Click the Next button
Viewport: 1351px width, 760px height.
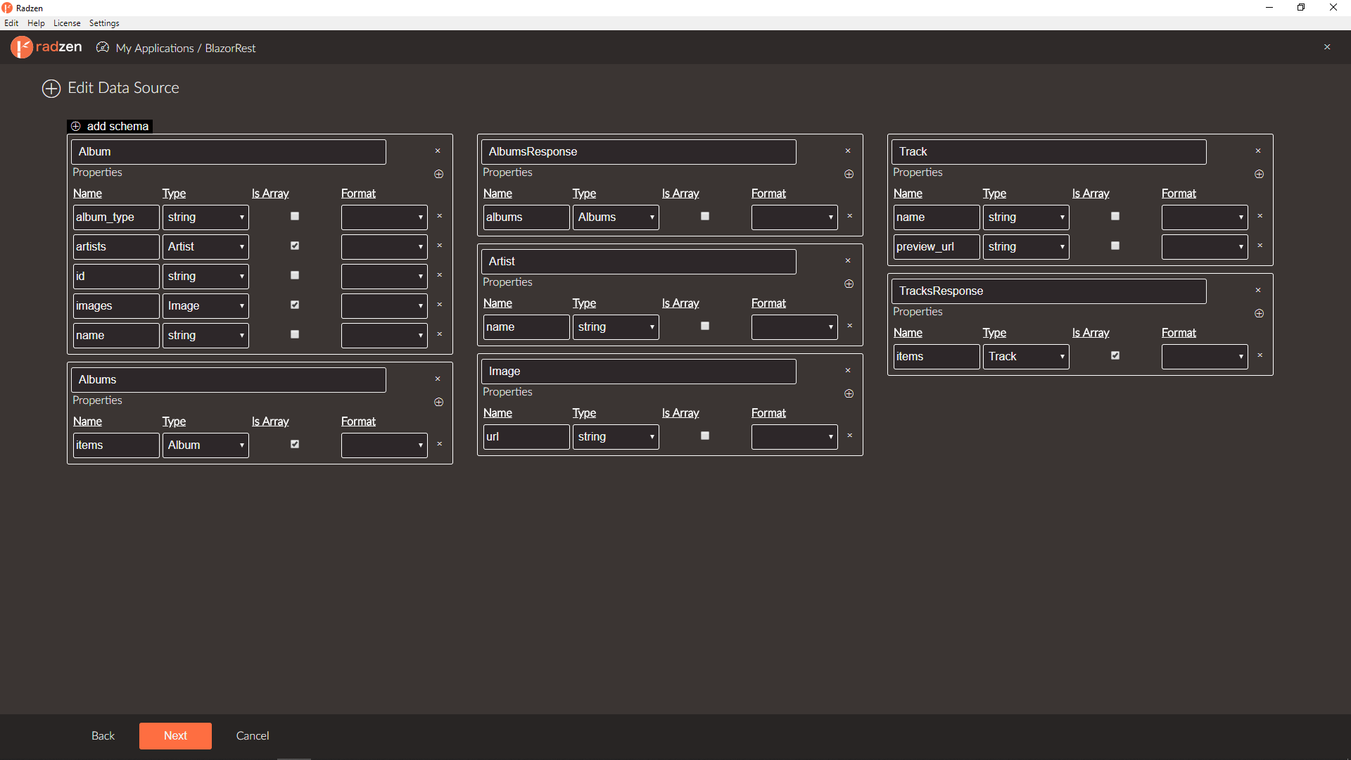(175, 735)
